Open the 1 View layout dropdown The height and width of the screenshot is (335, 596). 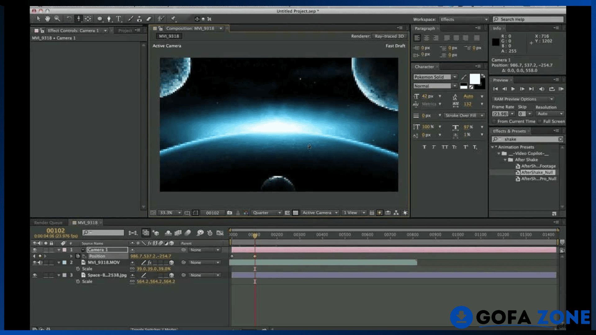point(354,213)
